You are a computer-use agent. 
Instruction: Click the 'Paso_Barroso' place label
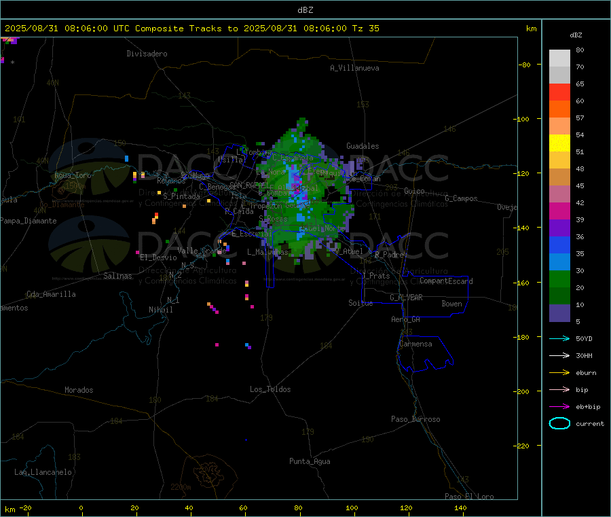coord(415,419)
